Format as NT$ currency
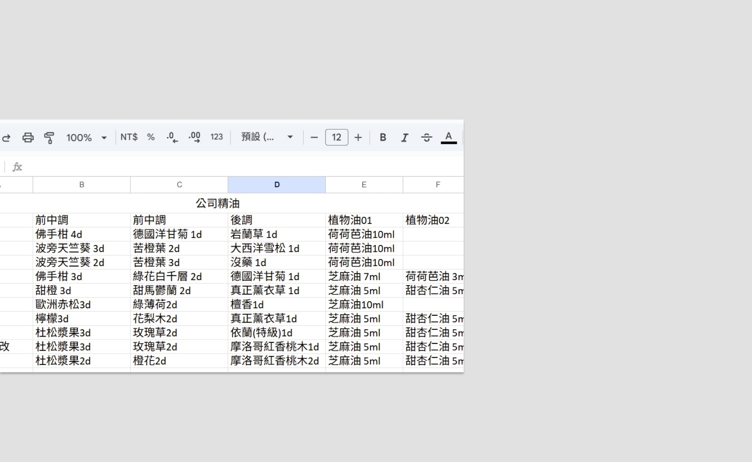Image resolution: width=752 pixels, height=462 pixels. pyautogui.click(x=129, y=137)
